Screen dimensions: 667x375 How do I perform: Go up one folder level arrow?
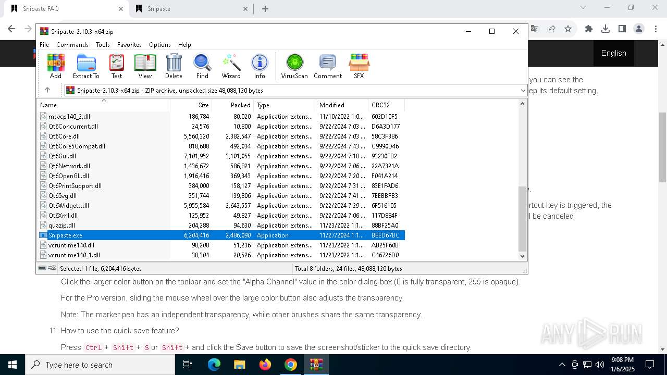coord(47,90)
